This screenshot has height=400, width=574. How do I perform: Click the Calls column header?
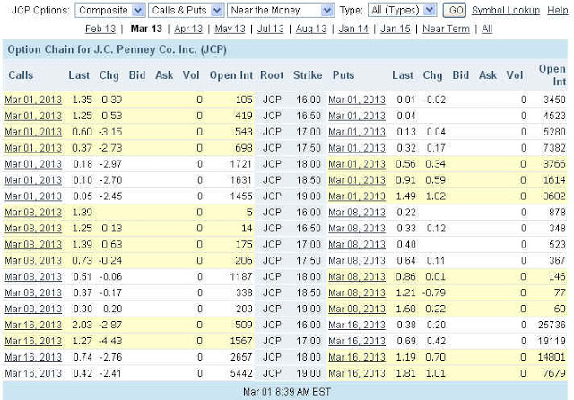[21, 75]
